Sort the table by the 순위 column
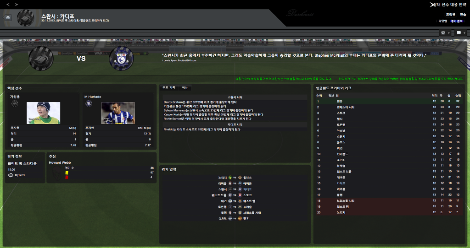Viewport: 470px width, 248px height. click(x=319, y=96)
